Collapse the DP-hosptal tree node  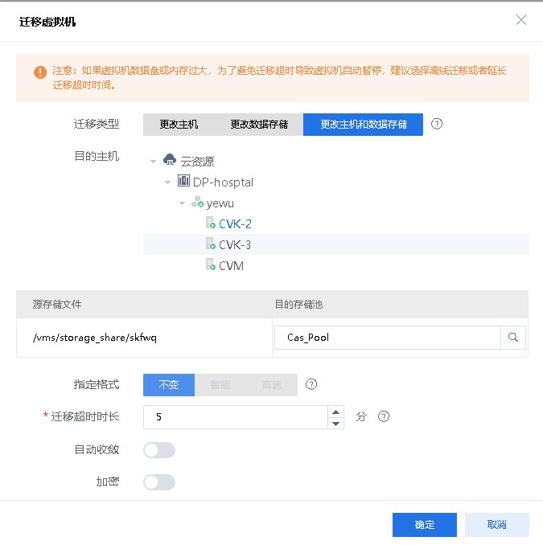coord(167,182)
